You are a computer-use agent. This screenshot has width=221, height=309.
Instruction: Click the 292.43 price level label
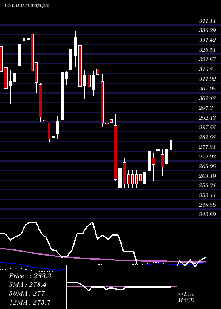(207, 118)
